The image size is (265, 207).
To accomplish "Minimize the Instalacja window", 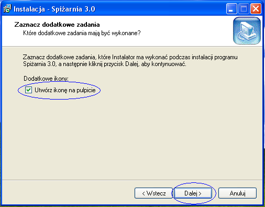I will coord(231,9).
